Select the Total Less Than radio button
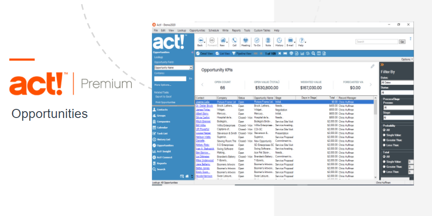This screenshot has width=432, height=216. [x=384, y=172]
